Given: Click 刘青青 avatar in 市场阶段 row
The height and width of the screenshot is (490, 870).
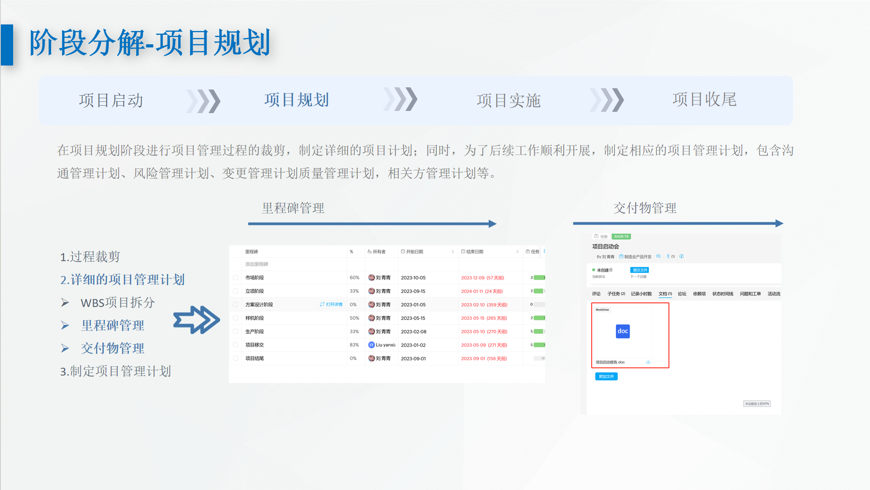Looking at the screenshot, I should pos(371,277).
